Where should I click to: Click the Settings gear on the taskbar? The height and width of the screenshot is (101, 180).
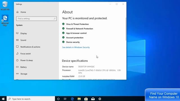point(100,99)
